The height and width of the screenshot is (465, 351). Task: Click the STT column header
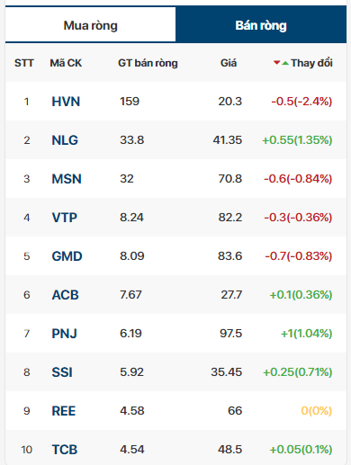(x=24, y=63)
